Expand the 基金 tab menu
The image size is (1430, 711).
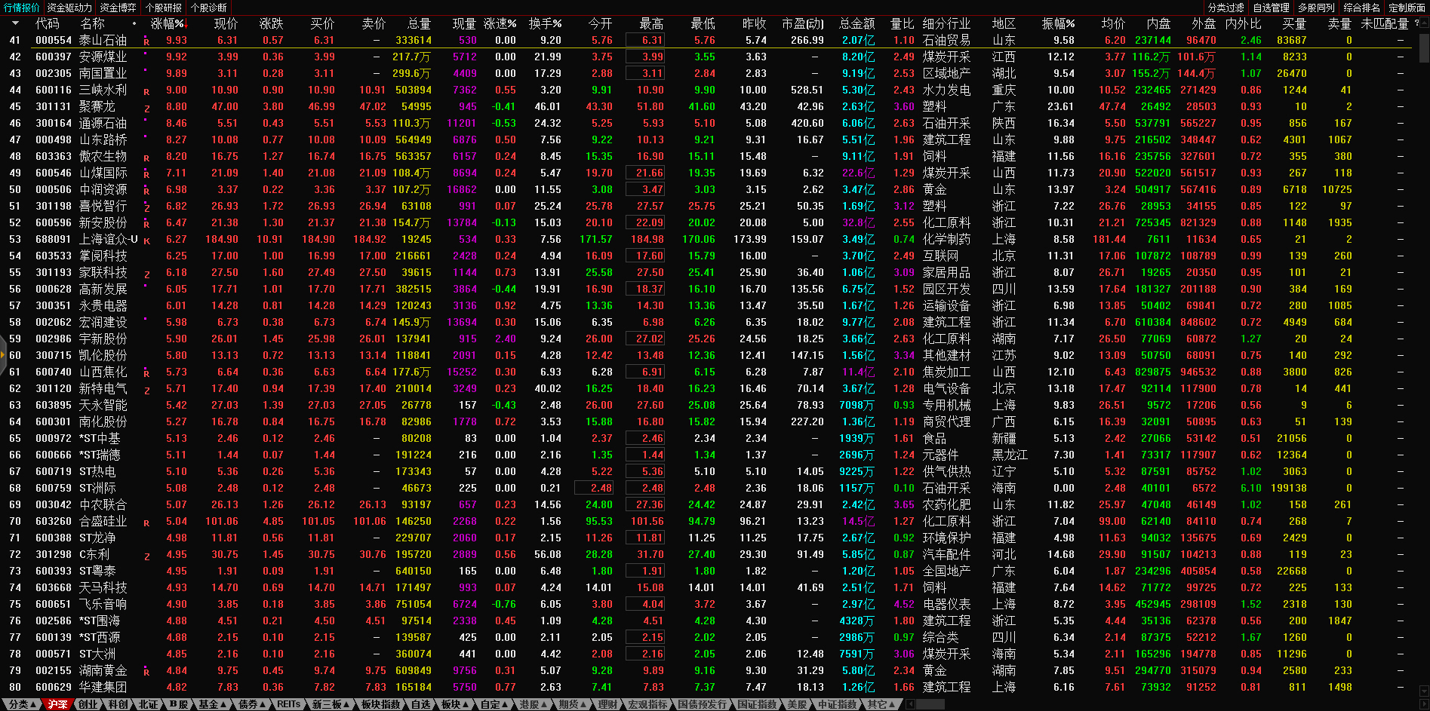pos(212,704)
